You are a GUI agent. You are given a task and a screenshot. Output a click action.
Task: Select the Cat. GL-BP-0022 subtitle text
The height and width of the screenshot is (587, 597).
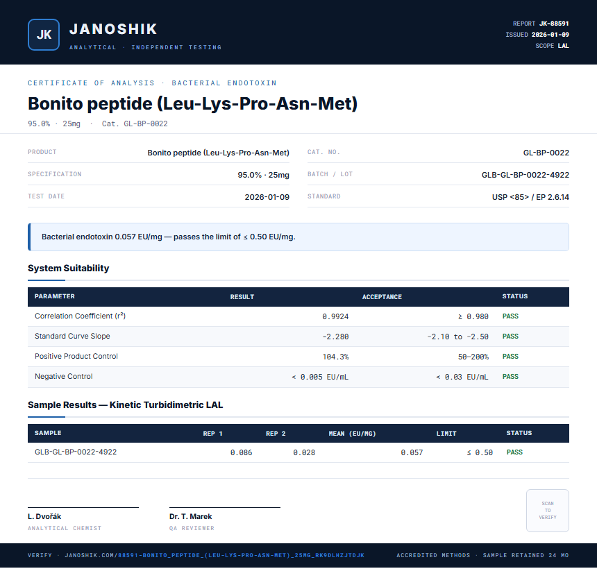[x=135, y=124]
